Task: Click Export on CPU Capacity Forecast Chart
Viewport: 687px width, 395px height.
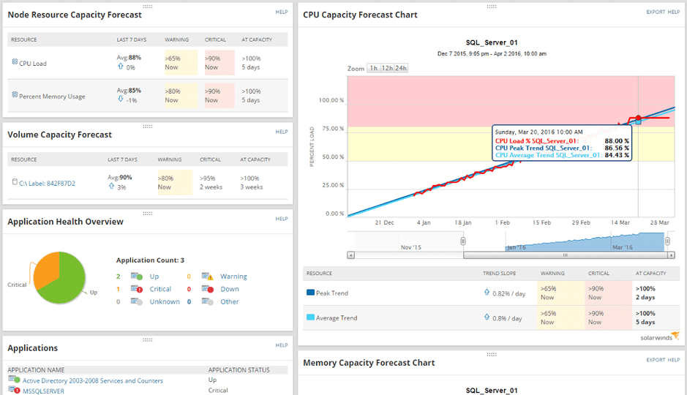Action: 655,12
